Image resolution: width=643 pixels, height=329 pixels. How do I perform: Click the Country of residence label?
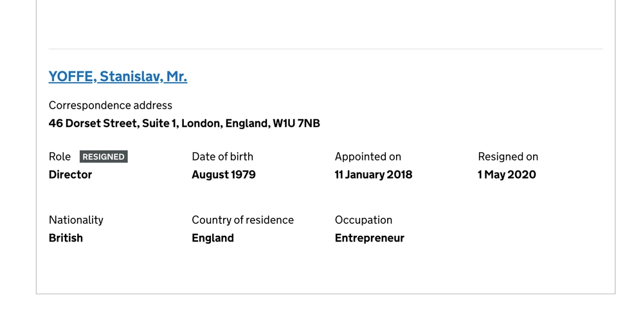(x=242, y=220)
